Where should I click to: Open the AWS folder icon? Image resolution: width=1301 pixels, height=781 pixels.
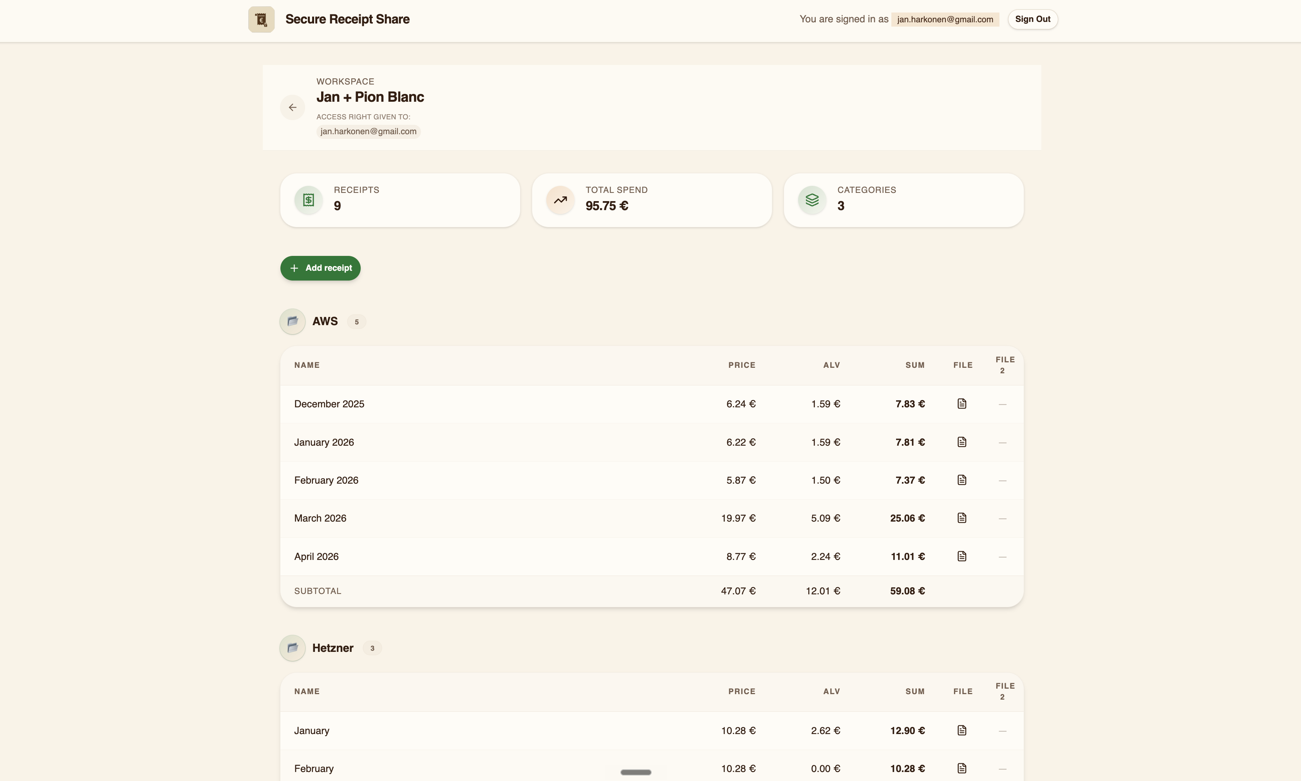(292, 322)
